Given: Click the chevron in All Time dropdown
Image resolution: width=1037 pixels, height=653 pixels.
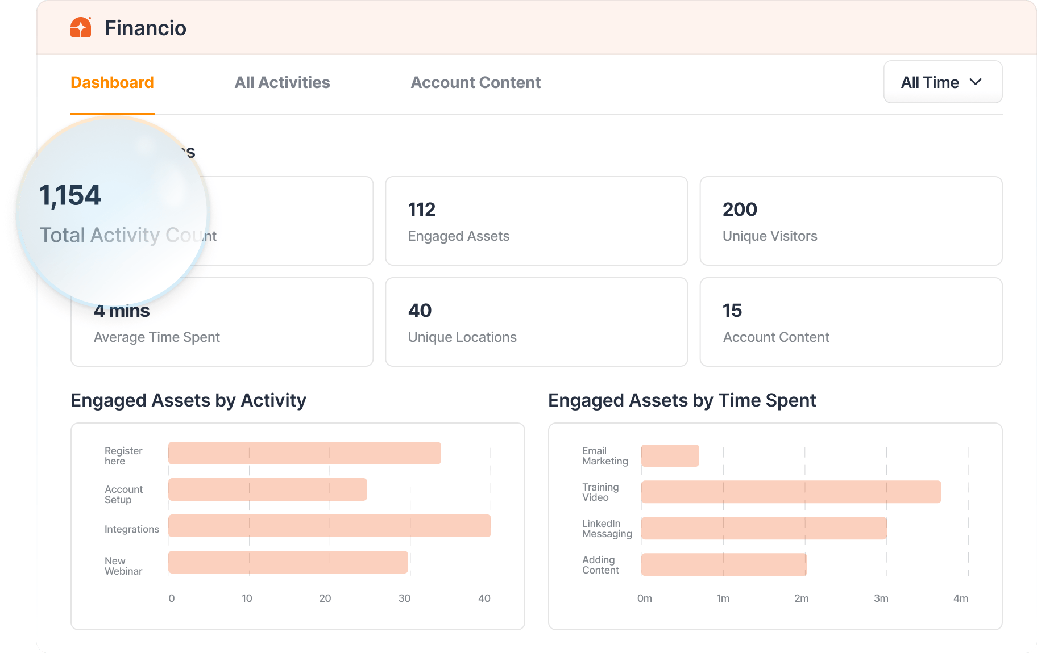Looking at the screenshot, I should click(x=976, y=82).
